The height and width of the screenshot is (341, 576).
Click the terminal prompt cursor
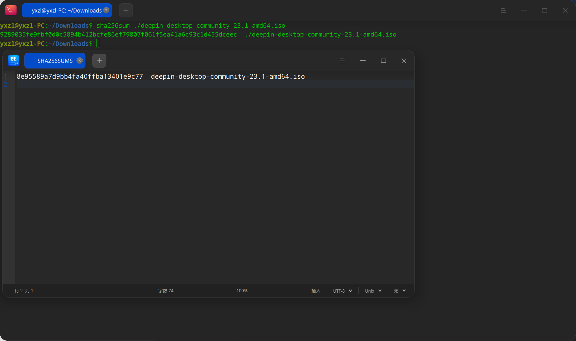pos(98,43)
